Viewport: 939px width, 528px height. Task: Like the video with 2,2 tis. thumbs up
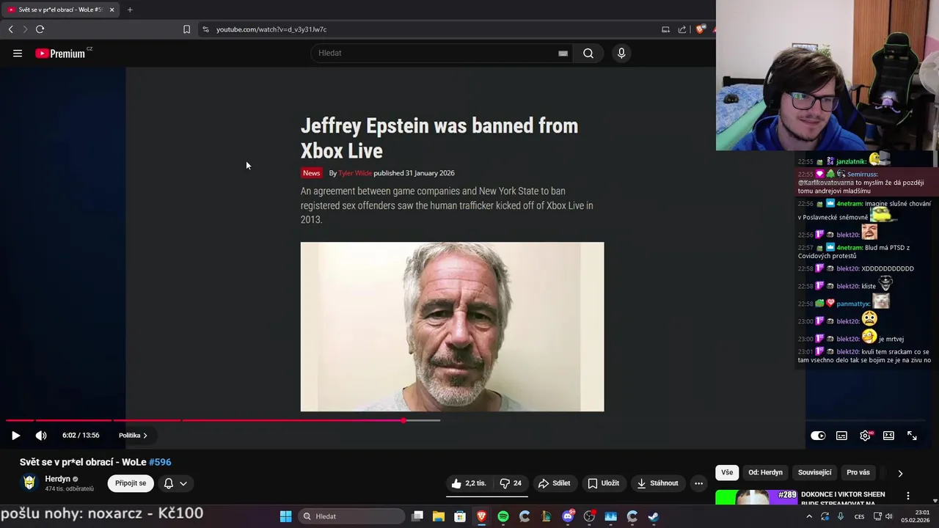469,483
